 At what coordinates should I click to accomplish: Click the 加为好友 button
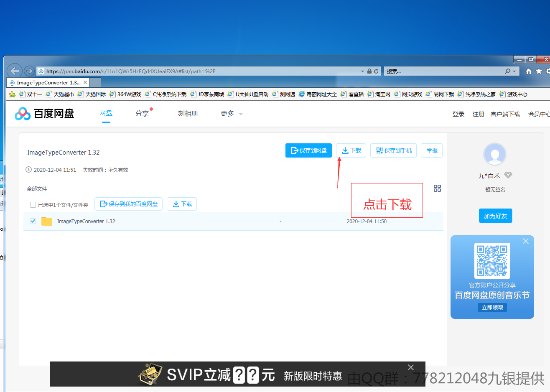click(x=495, y=216)
